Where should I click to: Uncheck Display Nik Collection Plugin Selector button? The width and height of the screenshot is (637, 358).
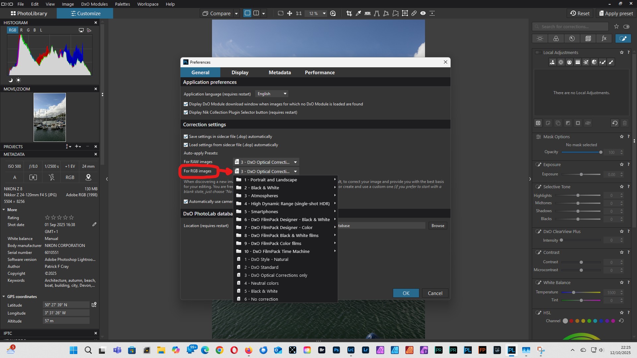point(186,112)
